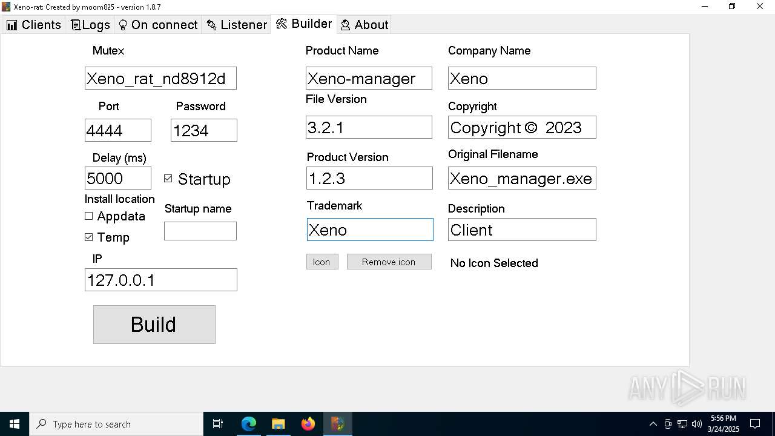
Task: Click the Password field showing 1234
Action: pos(204,130)
